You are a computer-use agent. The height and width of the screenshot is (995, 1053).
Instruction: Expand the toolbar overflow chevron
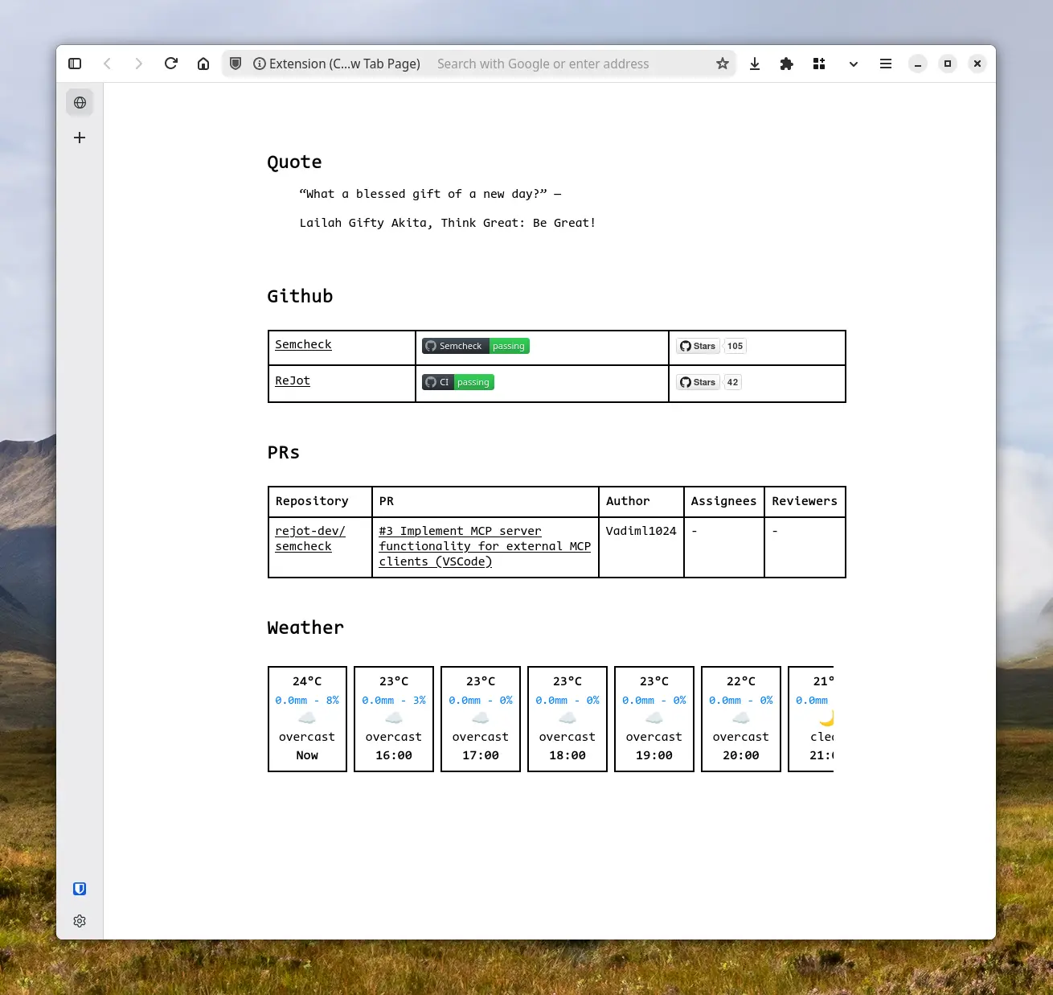(853, 64)
